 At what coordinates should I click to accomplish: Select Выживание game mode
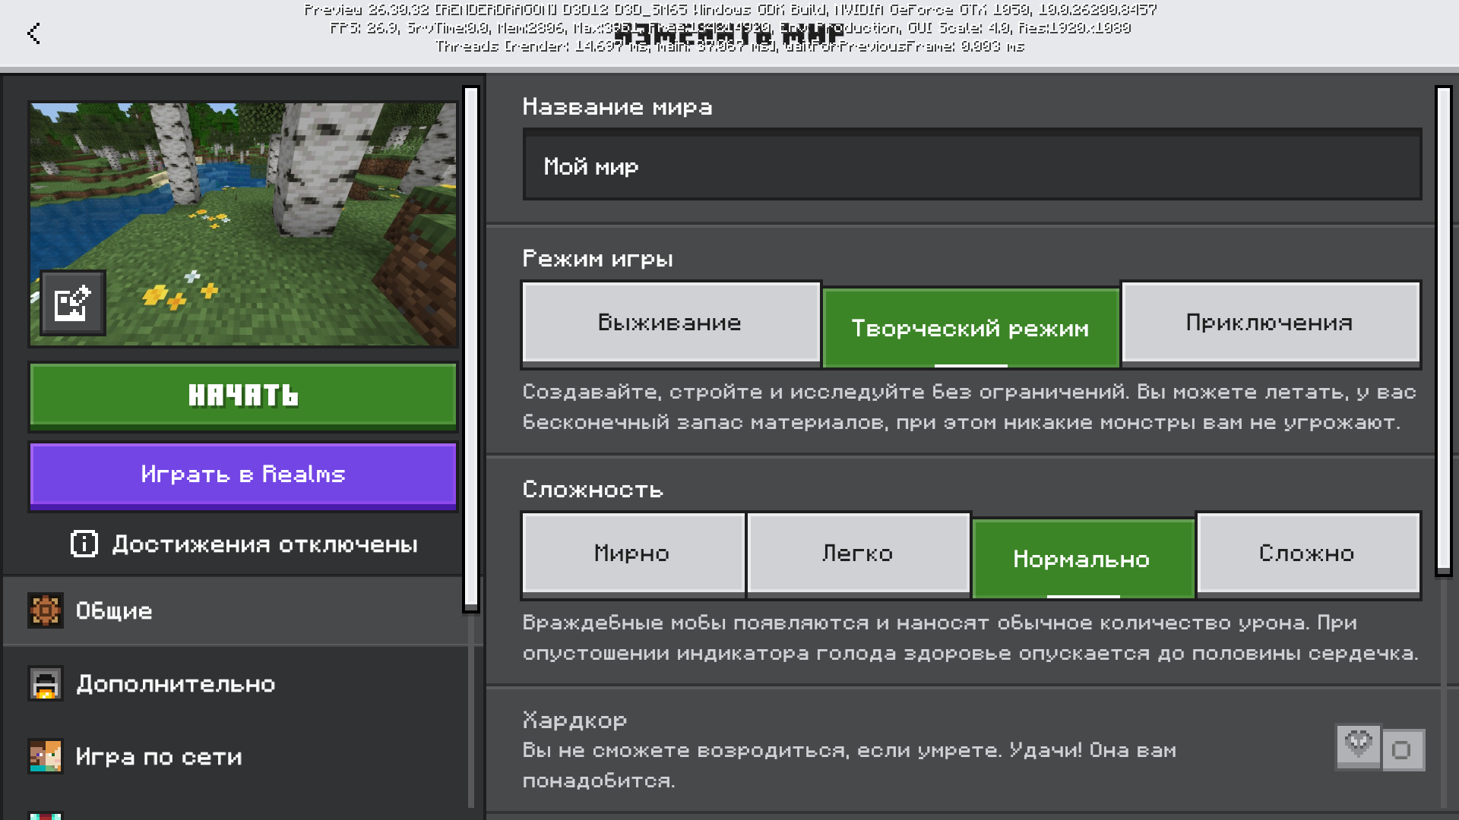[x=670, y=323]
